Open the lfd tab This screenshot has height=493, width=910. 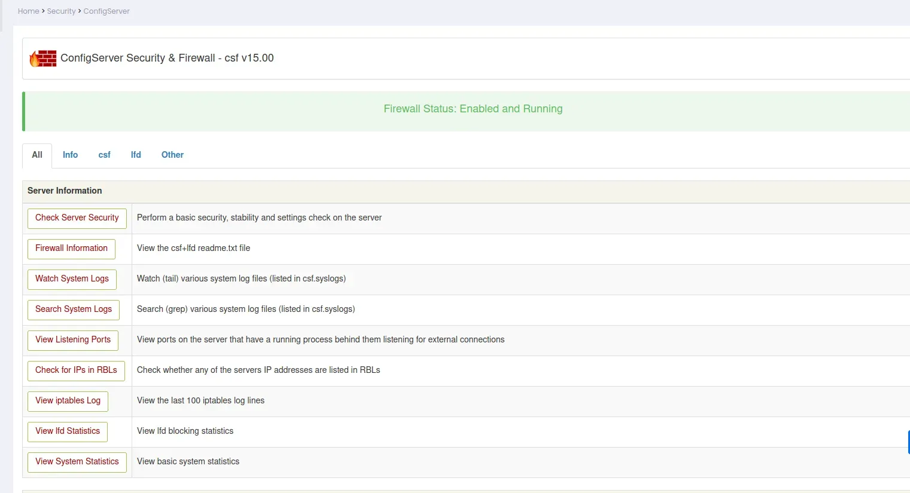pos(136,155)
